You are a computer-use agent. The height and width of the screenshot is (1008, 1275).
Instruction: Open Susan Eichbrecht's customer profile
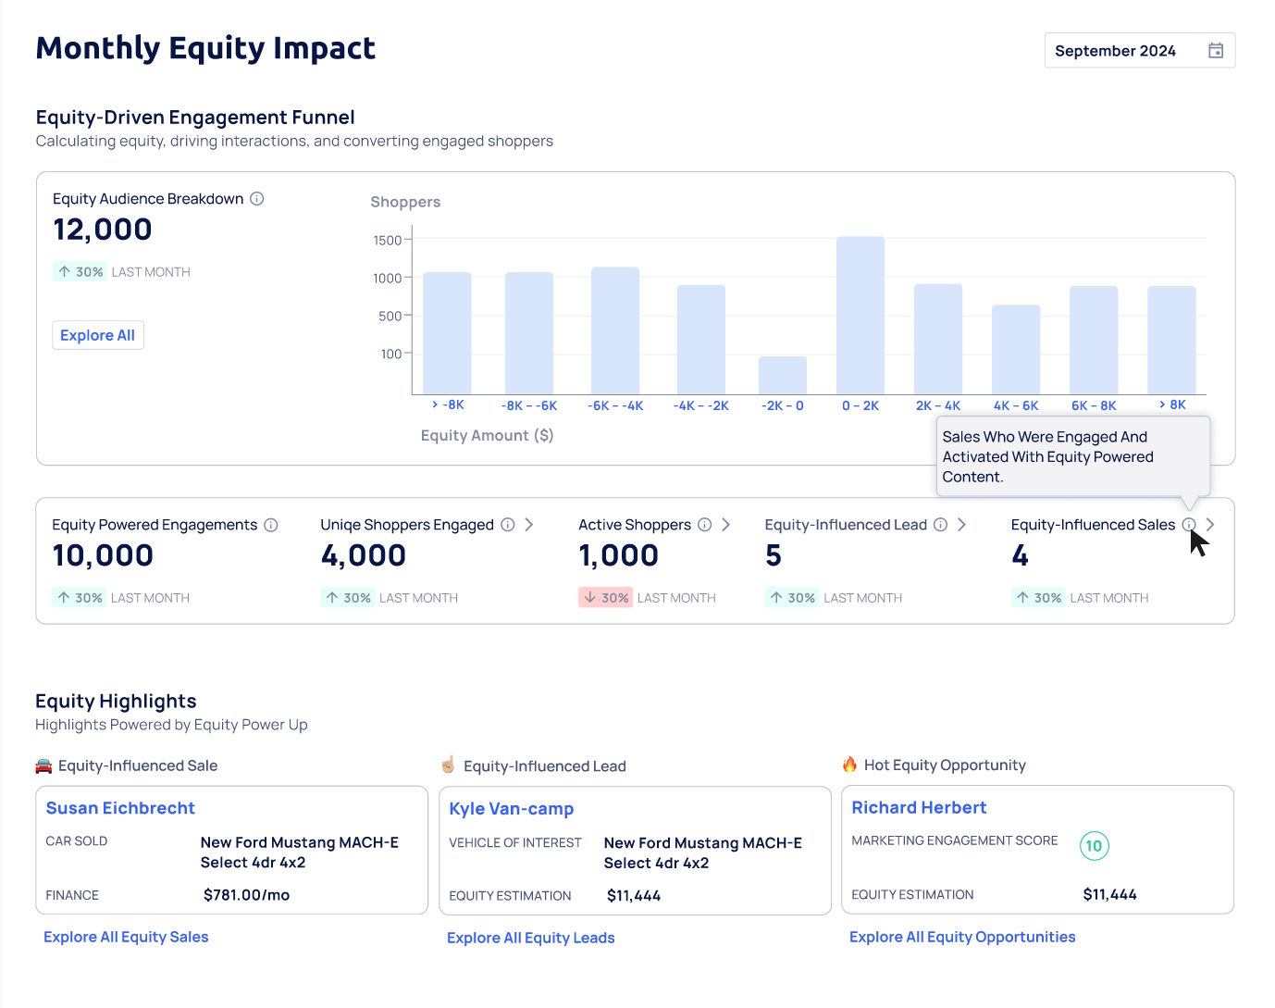pyautogui.click(x=120, y=808)
